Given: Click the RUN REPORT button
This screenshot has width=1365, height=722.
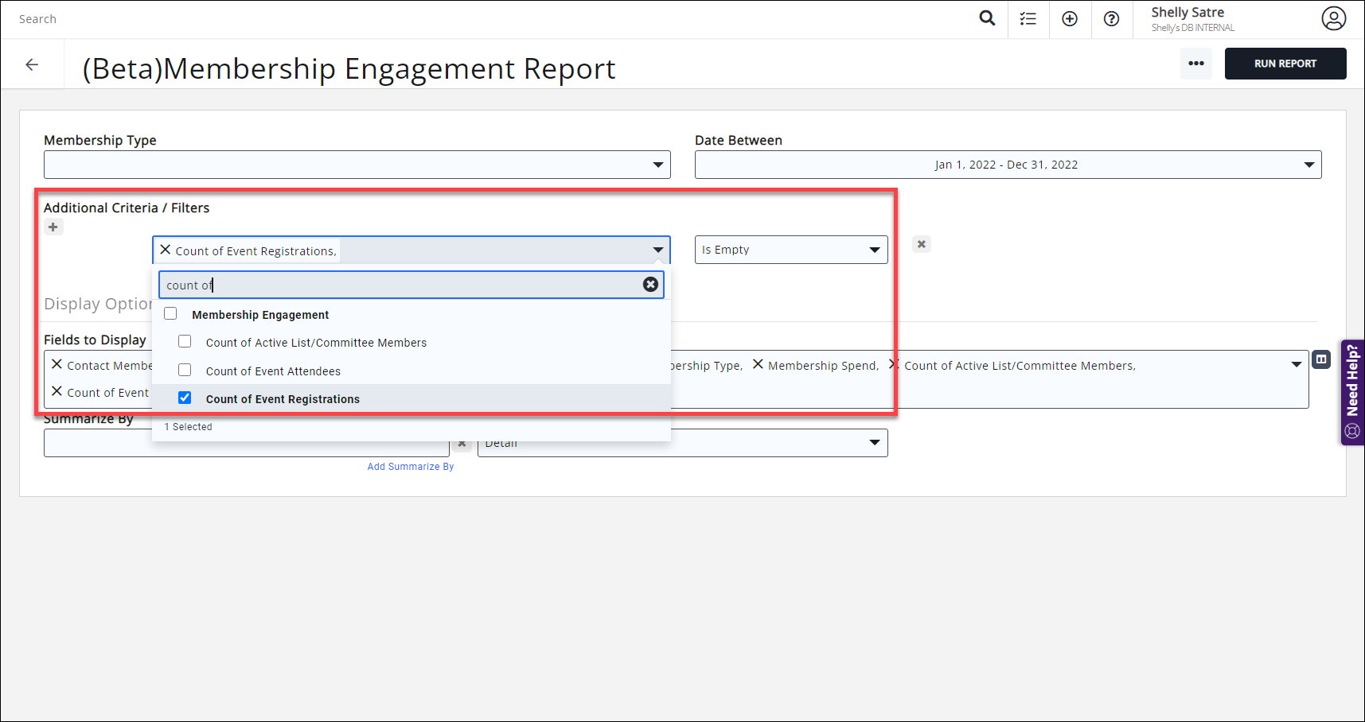Looking at the screenshot, I should click(x=1285, y=64).
